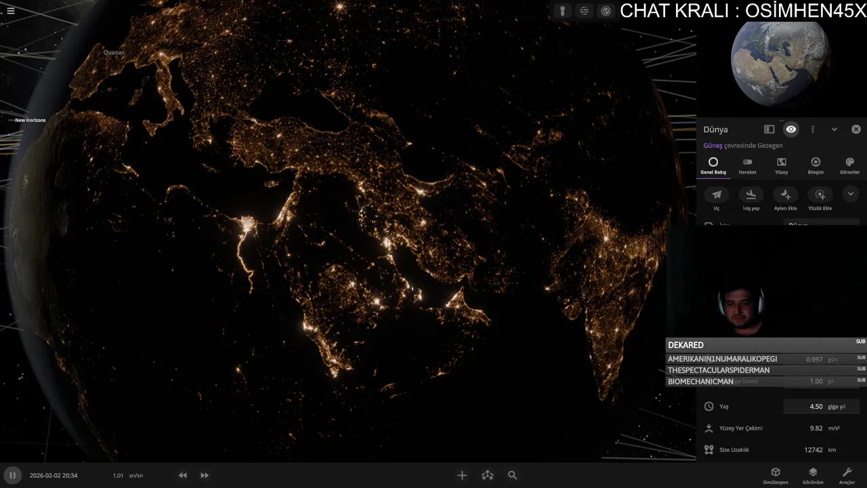Speed up simulation with fast-forward arrows
The height and width of the screenshot is (488, 867).
205,475
